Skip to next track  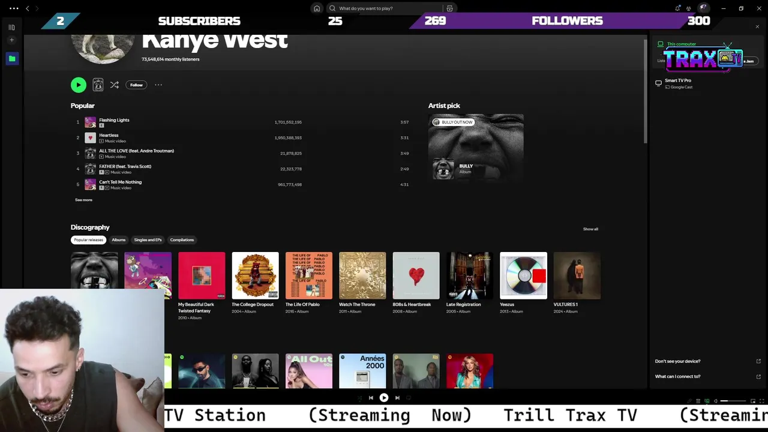pyautogui.click(x=397, y=398)
